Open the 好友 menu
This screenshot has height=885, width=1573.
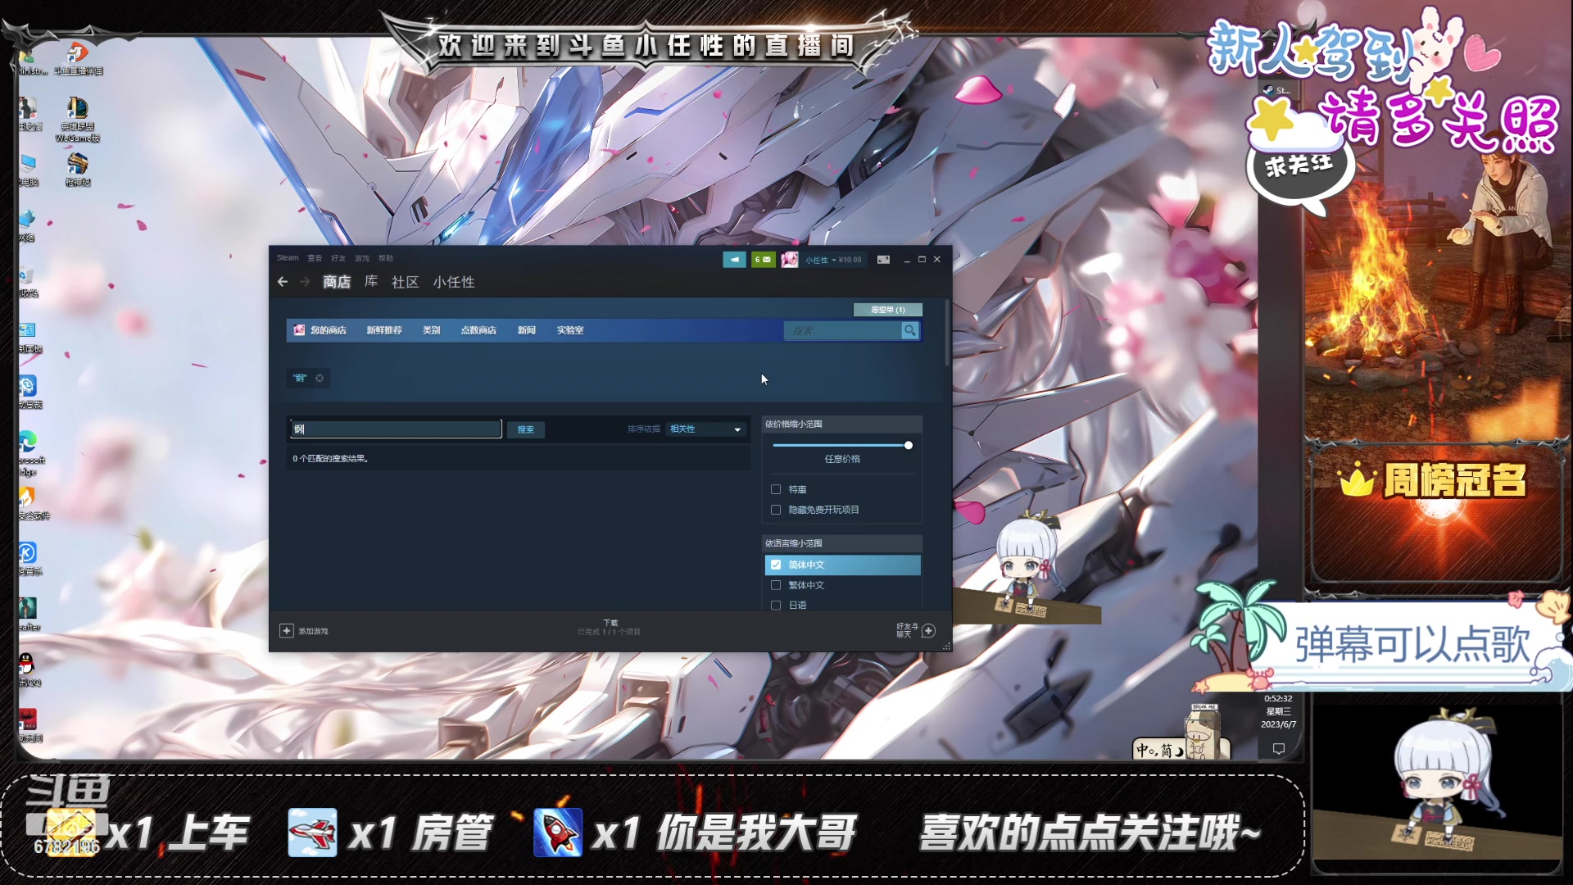[338, 258]
